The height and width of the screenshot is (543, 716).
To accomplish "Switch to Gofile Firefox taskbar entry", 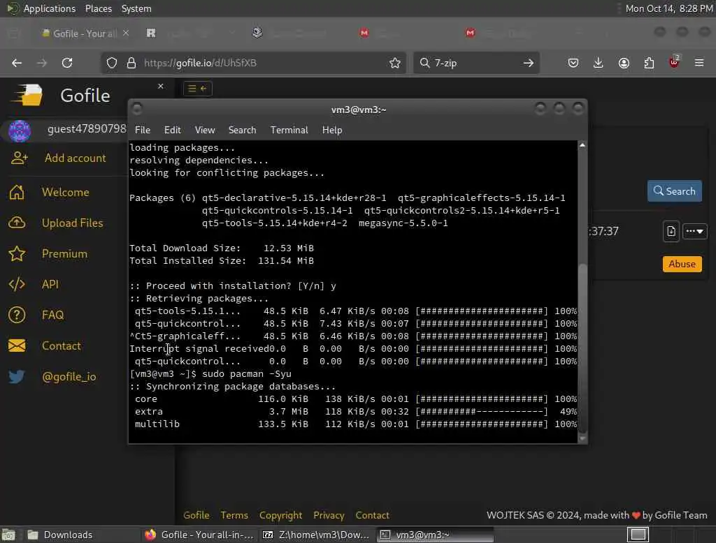I will (199, 535).
